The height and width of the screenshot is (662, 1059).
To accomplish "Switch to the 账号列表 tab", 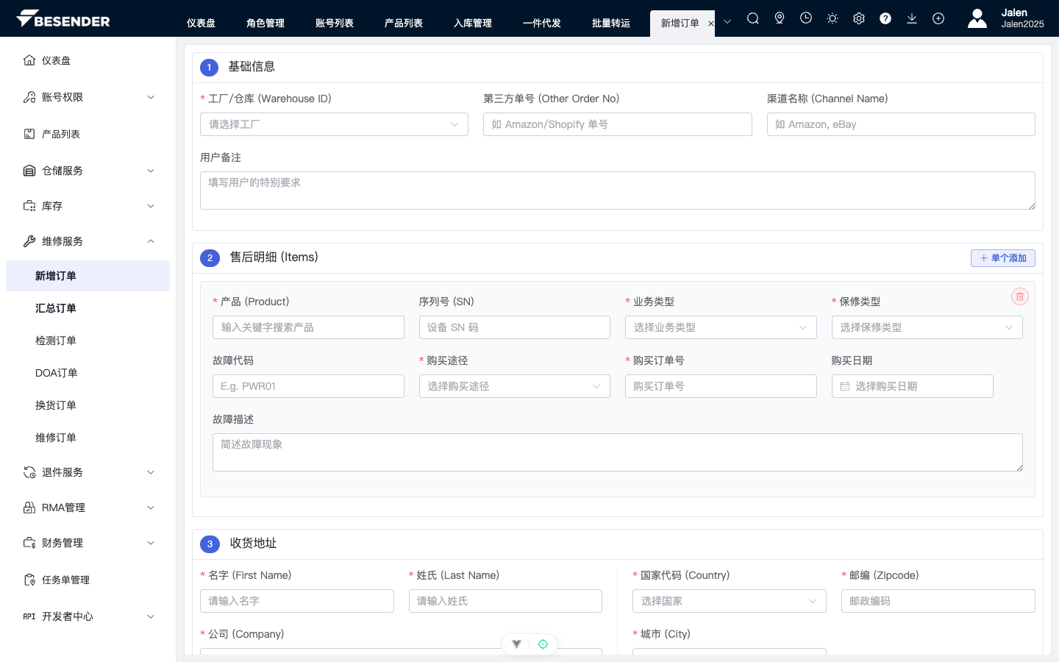I will tap(335, 24).
